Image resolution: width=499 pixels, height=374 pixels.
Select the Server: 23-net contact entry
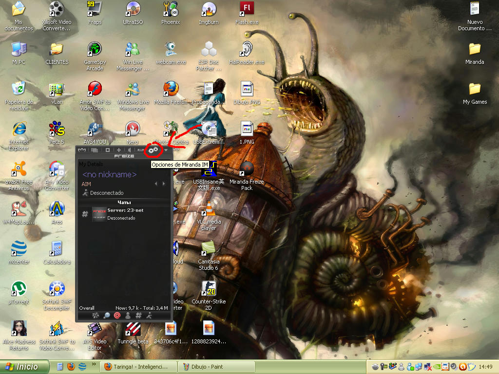coord(124,214)
